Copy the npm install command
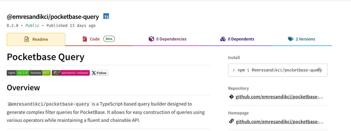The width and height of the screenshot is (351, 131). [x=320, y=70]
